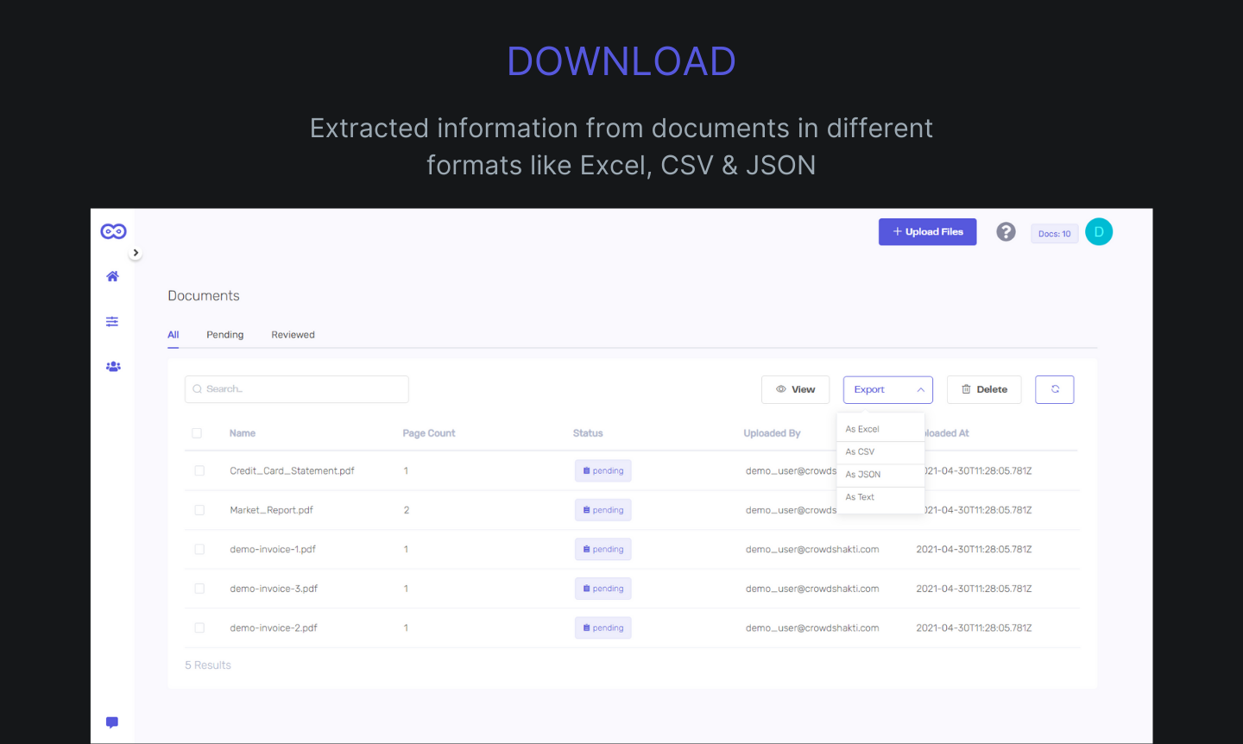Viewport: 1243px width, 744px height.
Task: Check the Credit_Card_Statement.pdf row checkbox
Action: pos(199,470)
